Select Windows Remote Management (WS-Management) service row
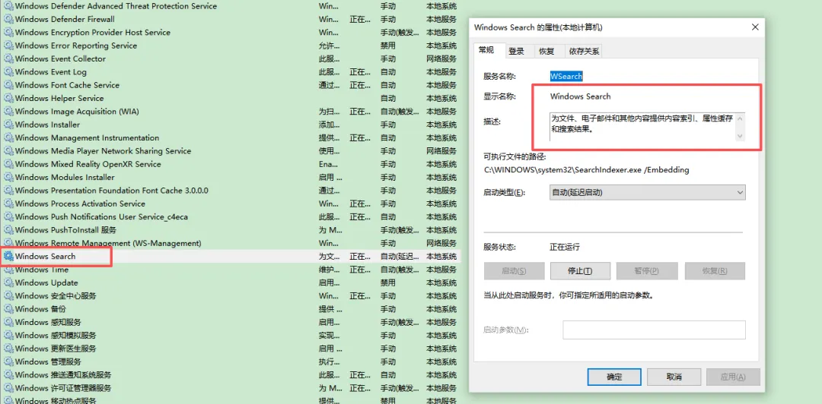Screen dimensions: 822x404 (230, 243)
